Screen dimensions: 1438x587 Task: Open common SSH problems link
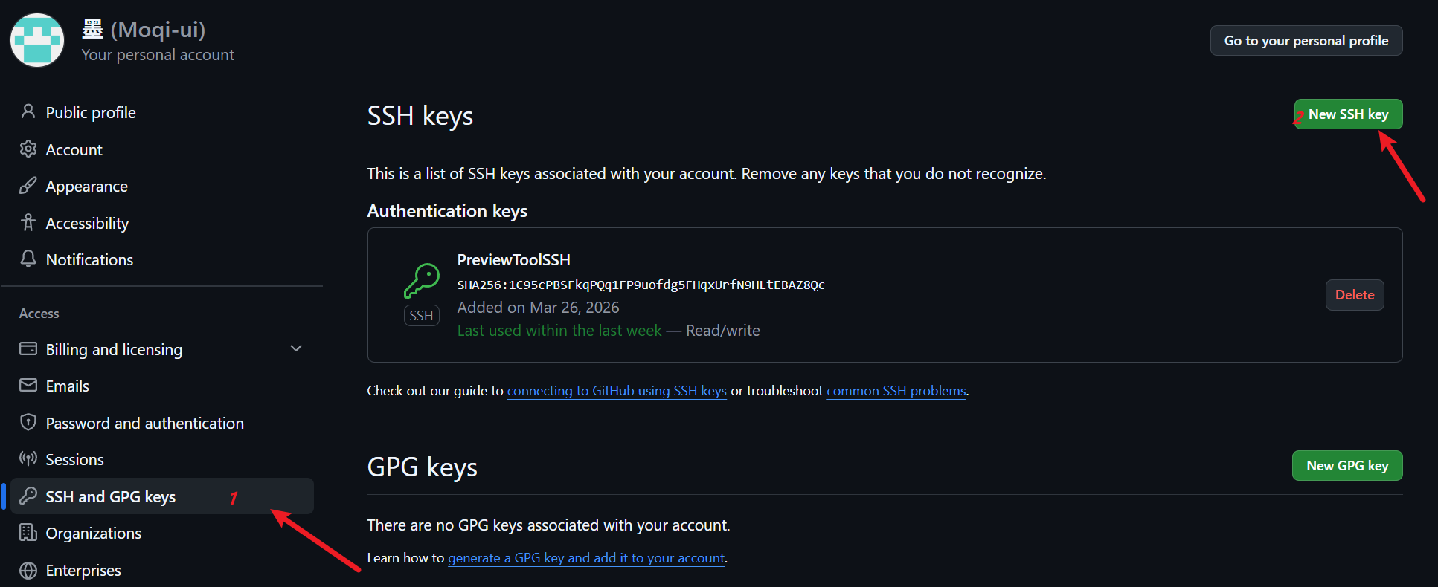point(896,391)
